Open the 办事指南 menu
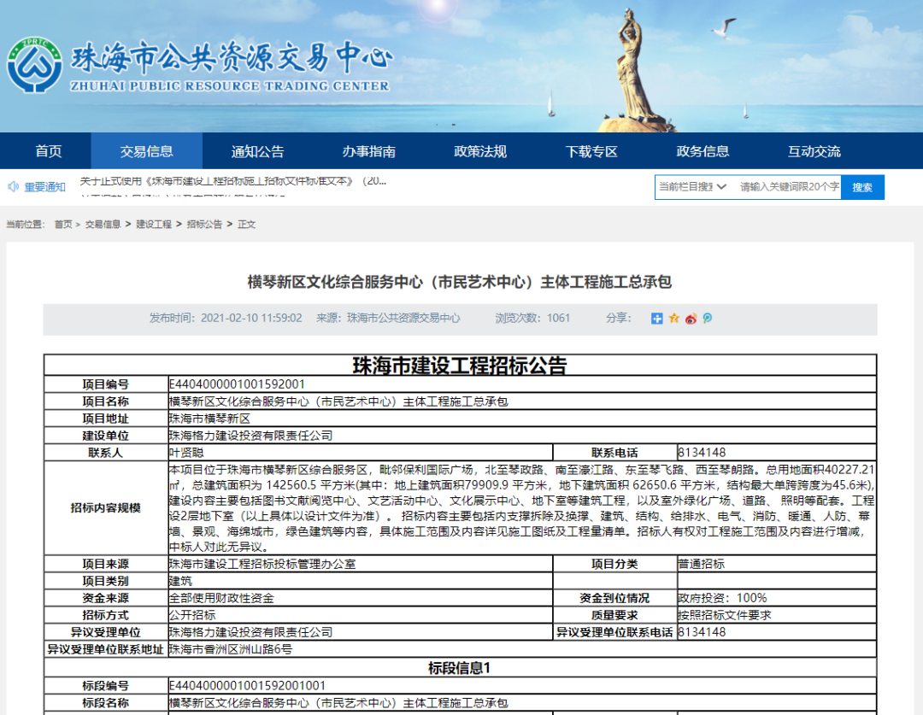 [368, 151]
